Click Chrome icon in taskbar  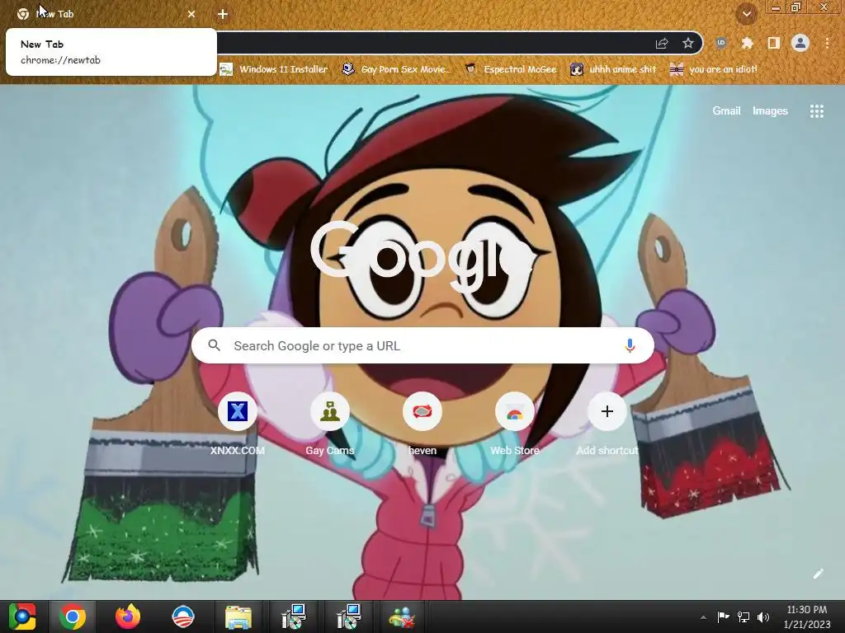tap(73, 617)
